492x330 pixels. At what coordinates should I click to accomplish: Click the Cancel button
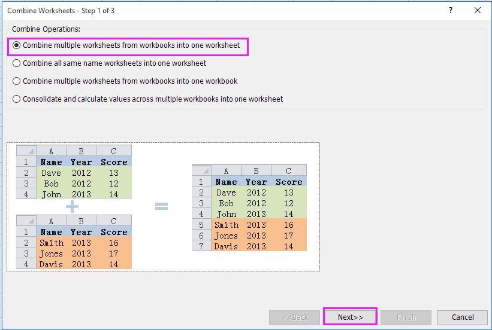[463, 317]
